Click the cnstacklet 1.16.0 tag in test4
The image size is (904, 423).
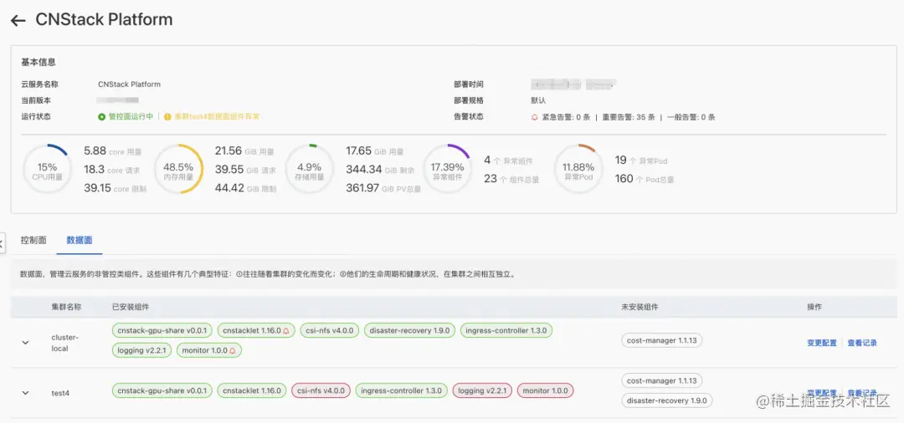pyautogui.click(x=252, y=390)
